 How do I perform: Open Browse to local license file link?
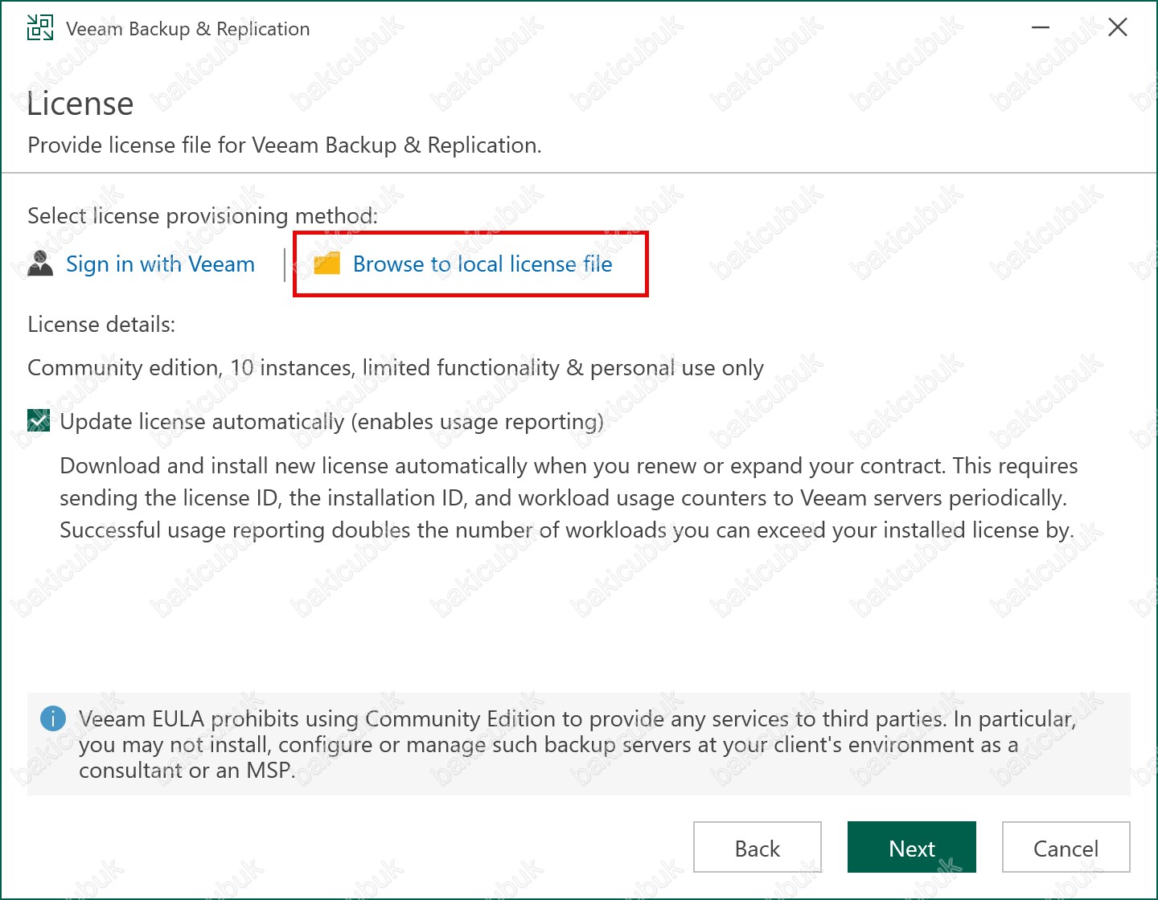pyautogui.click(x=482, y=264)
